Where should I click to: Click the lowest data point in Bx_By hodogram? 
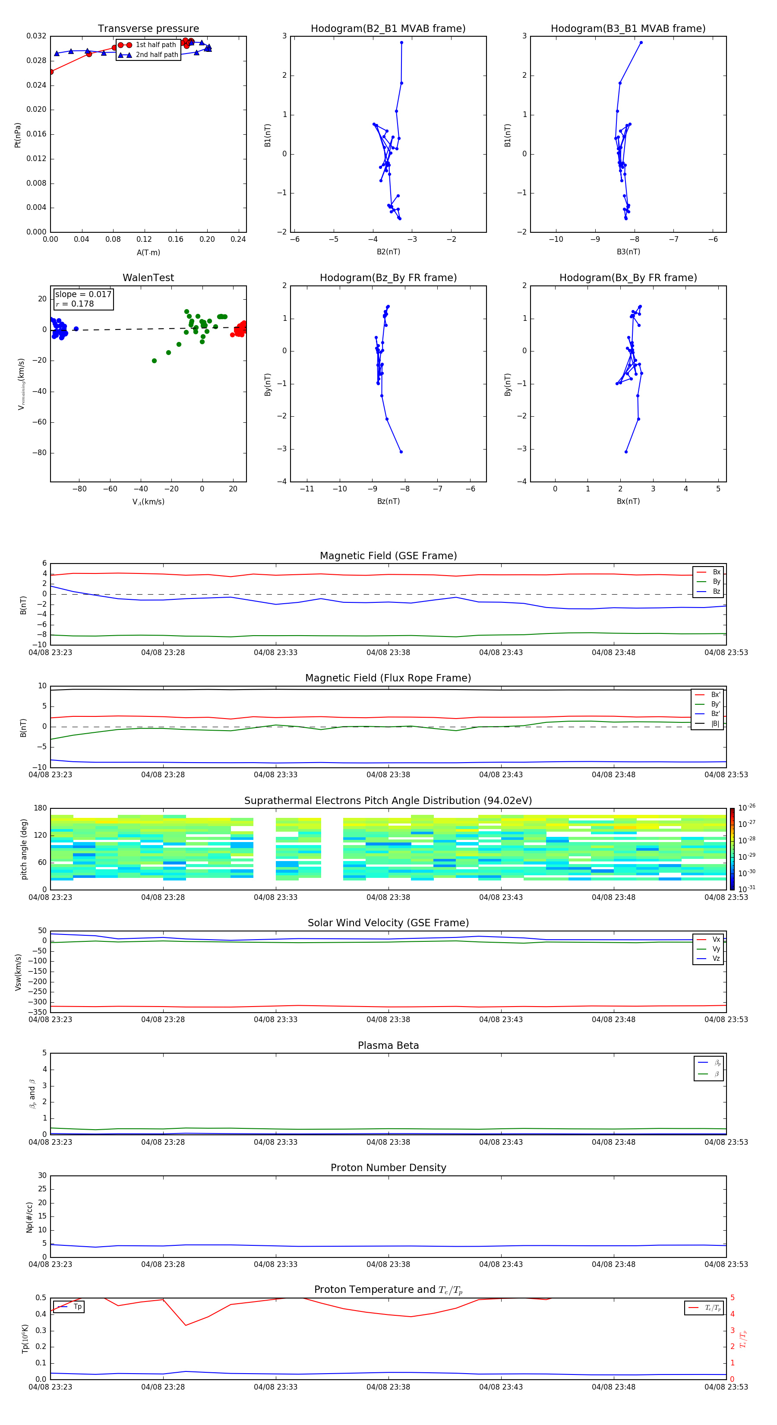pos(626,452)
